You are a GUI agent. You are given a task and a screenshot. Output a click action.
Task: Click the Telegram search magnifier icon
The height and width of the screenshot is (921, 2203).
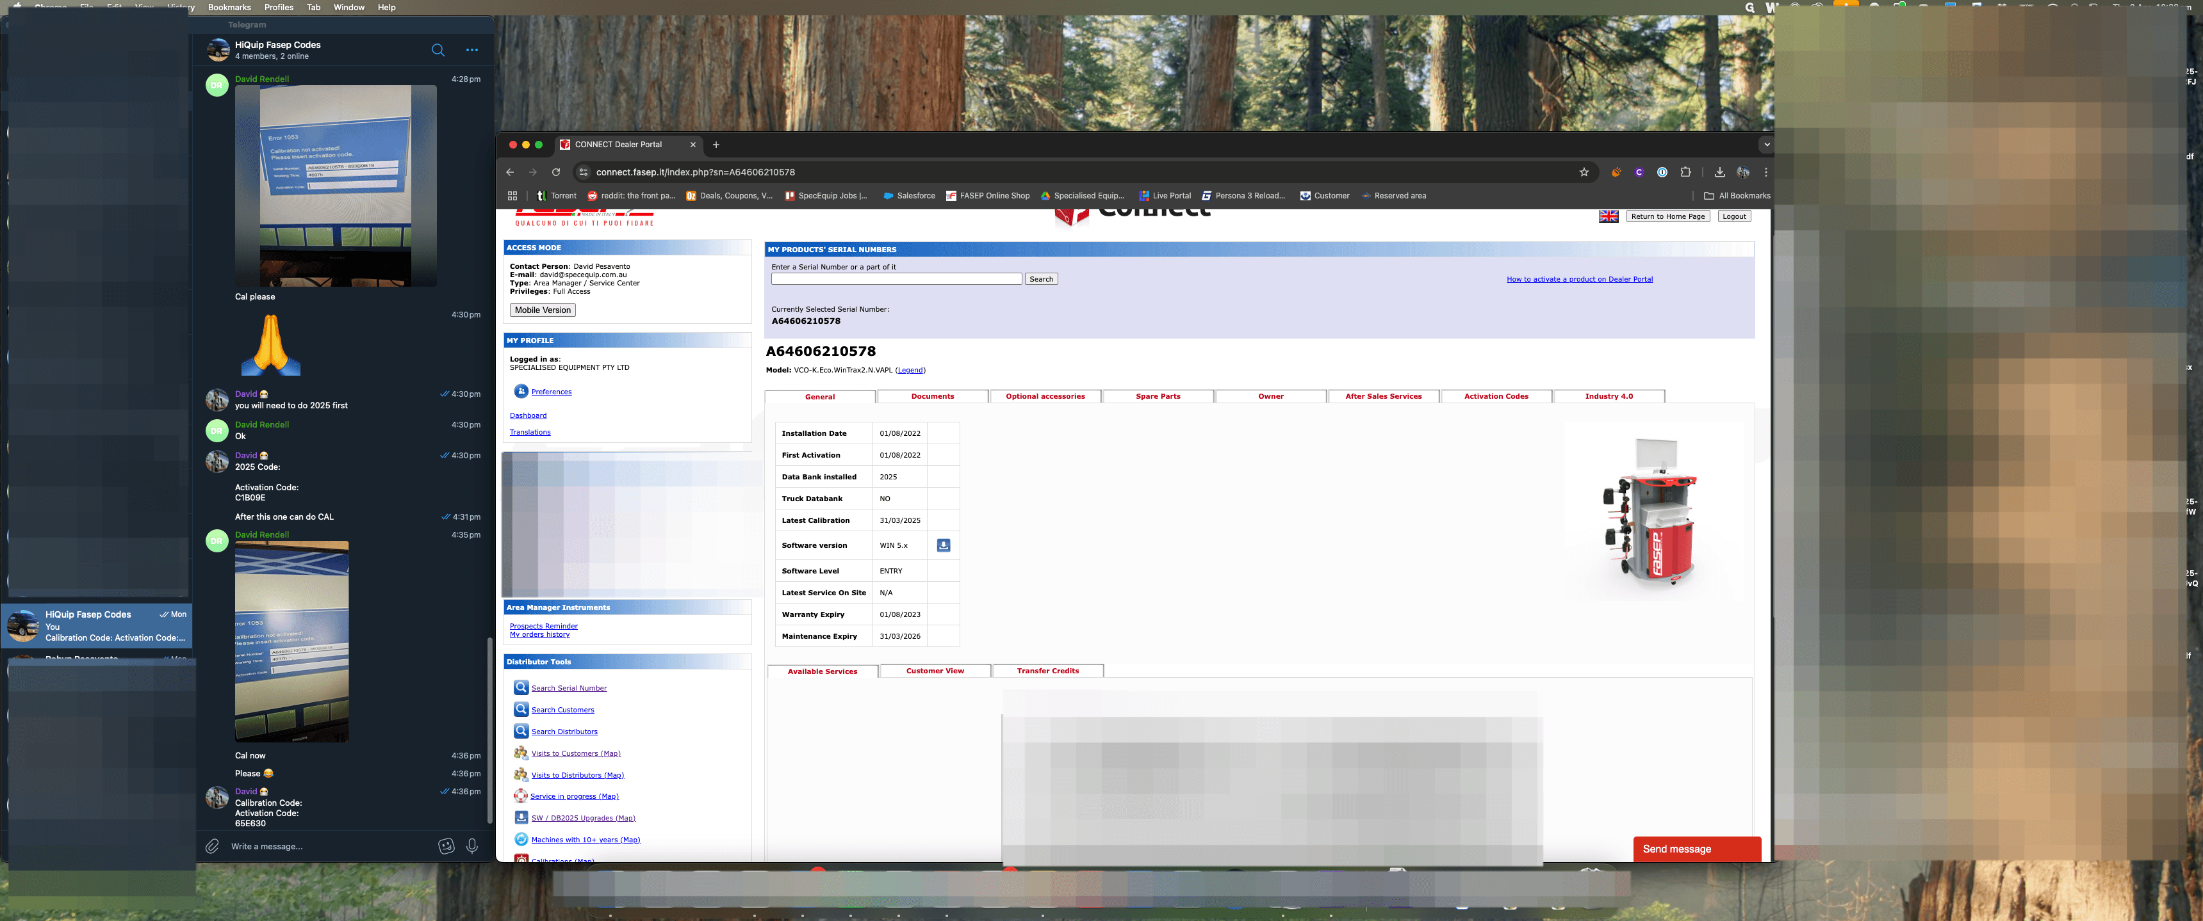[438, 49]
